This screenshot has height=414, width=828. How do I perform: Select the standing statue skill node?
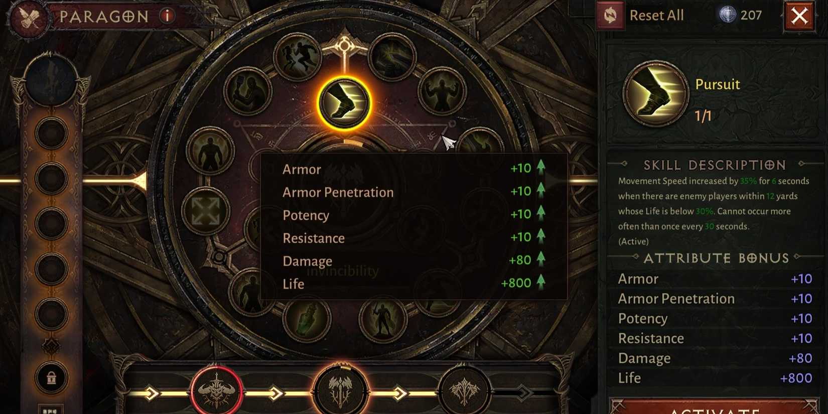[x=382, y=320]
